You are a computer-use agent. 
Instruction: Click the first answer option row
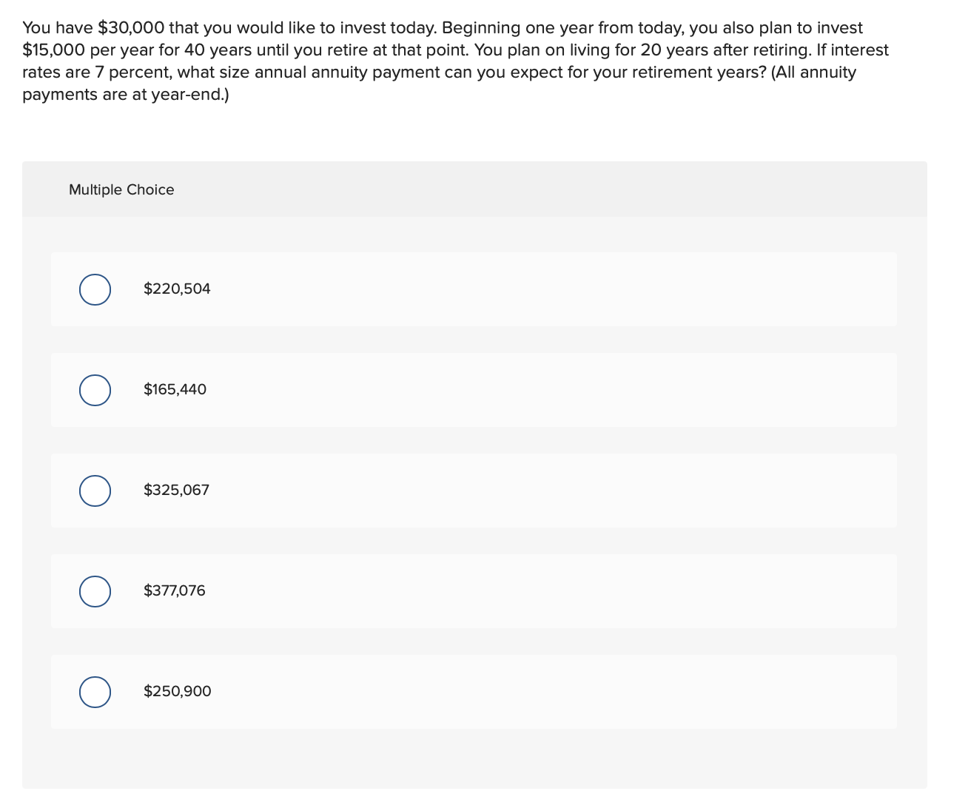[474, 289]
